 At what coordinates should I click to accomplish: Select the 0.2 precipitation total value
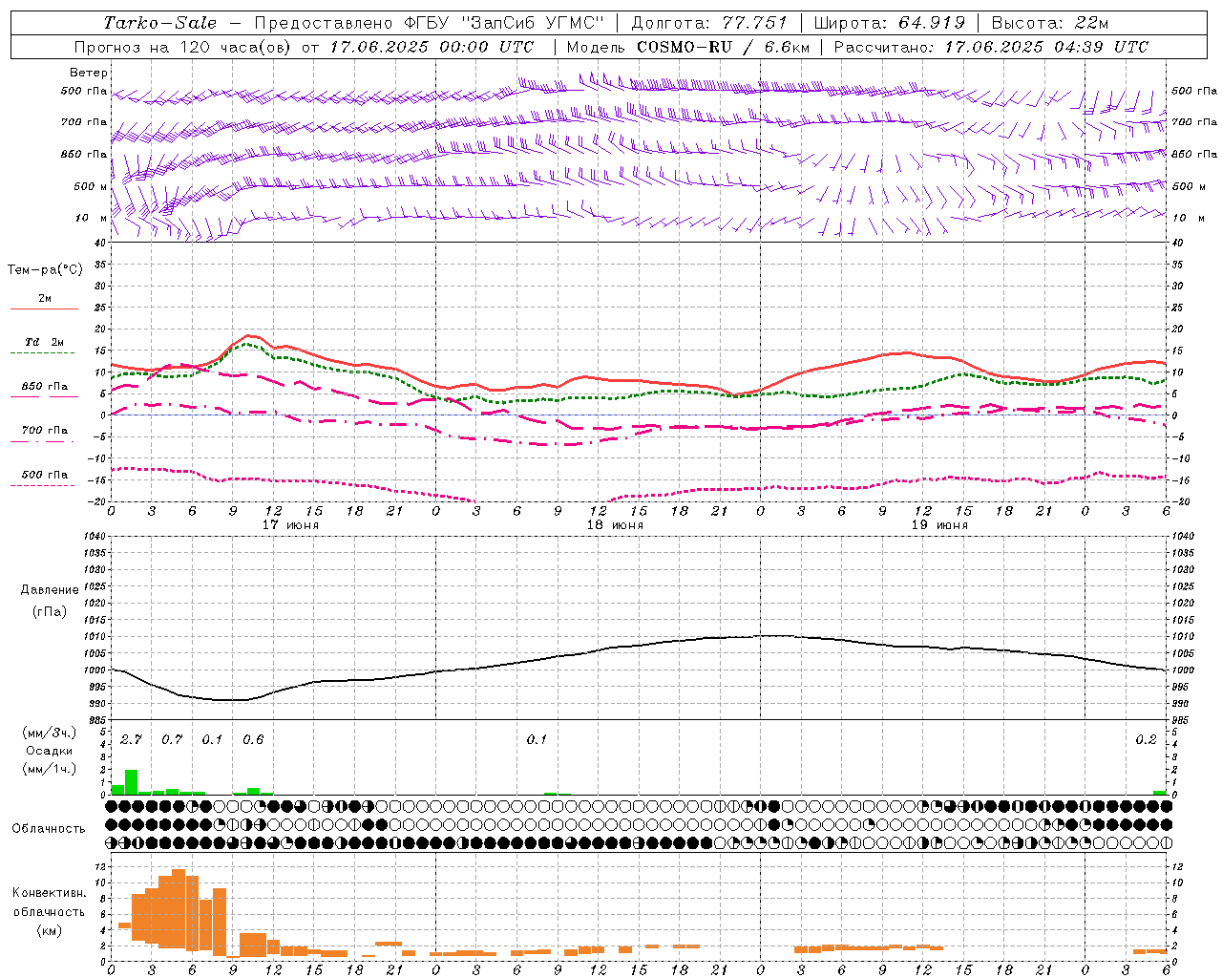[1147, 740]
